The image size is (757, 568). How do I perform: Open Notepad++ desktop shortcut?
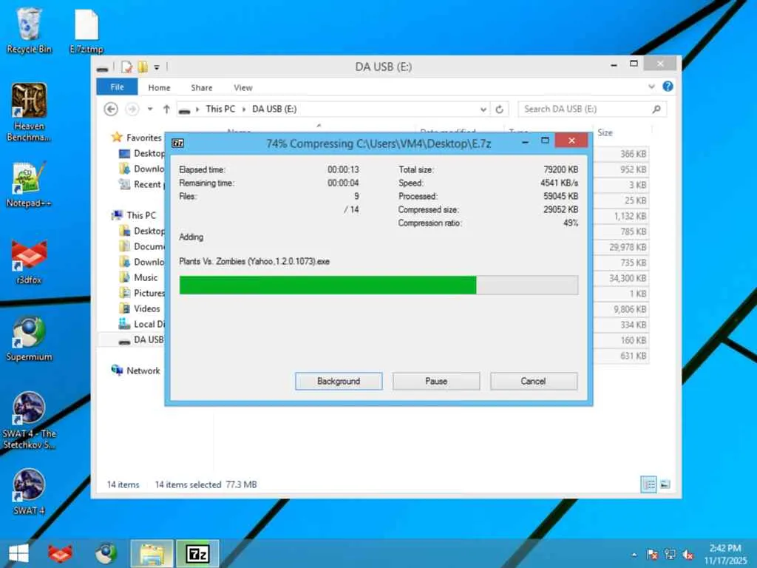(29, 184)
